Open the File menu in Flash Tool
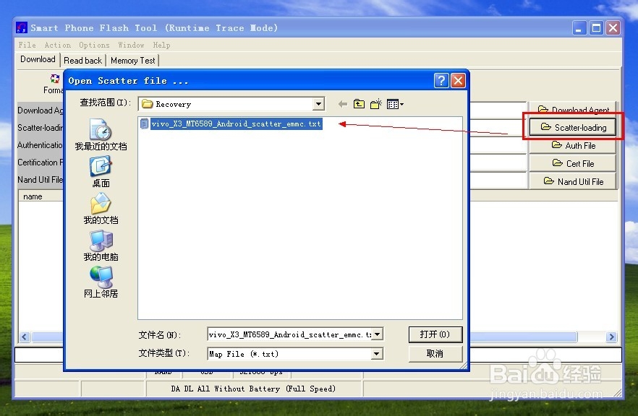Screen dimensions: 638x416 tap(27, 45)
